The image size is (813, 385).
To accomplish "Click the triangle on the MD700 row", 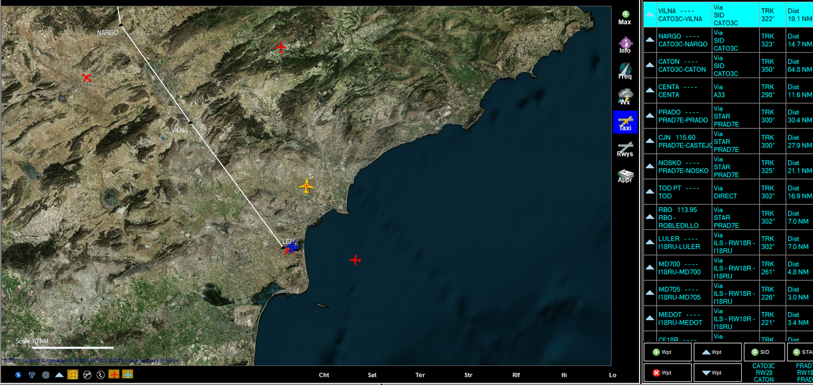I will [650, 267].
